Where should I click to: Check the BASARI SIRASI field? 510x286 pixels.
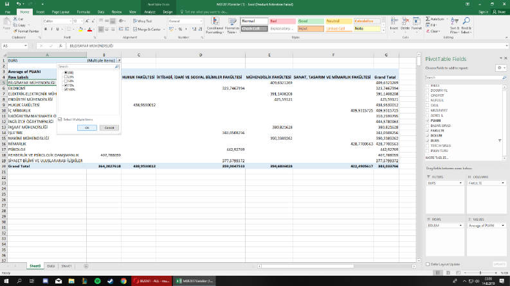[x=428, y=126]
